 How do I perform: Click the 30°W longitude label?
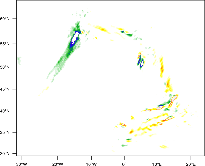click(x=22, y=164)
